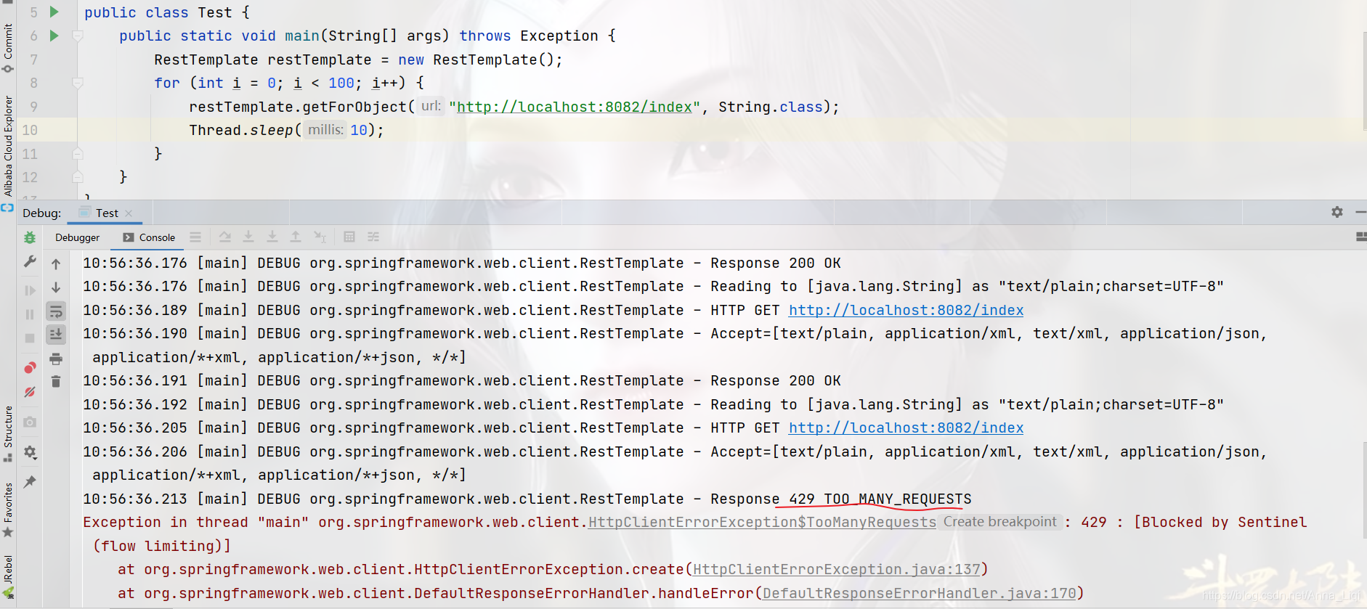Click the 'millis:' parameter hint
1367x609 pixels.
point(325,130)
